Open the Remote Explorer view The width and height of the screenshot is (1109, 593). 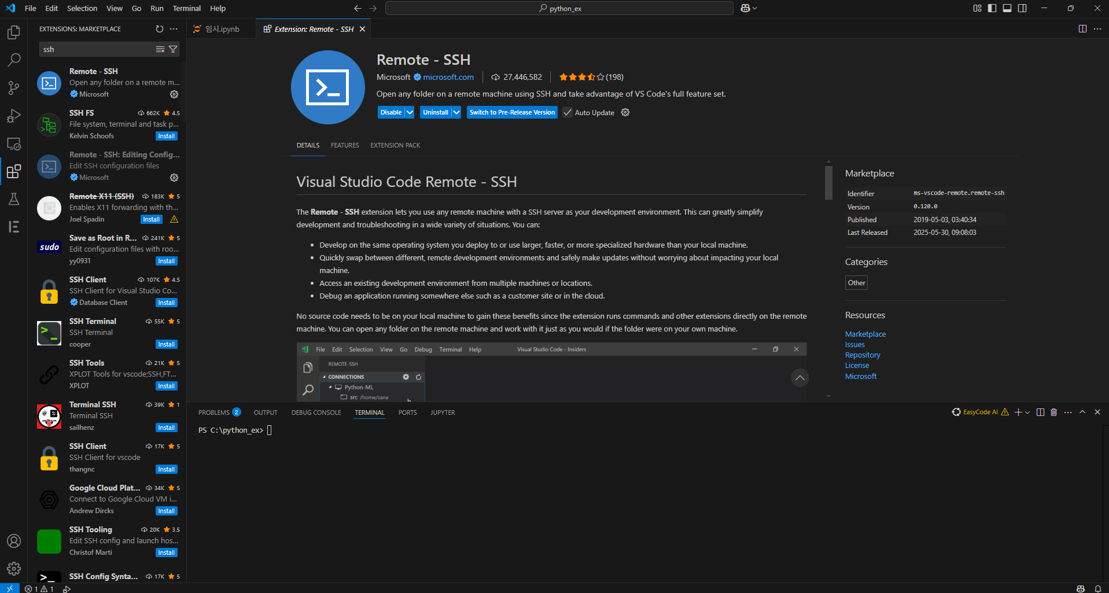click(x=14, y=143)
